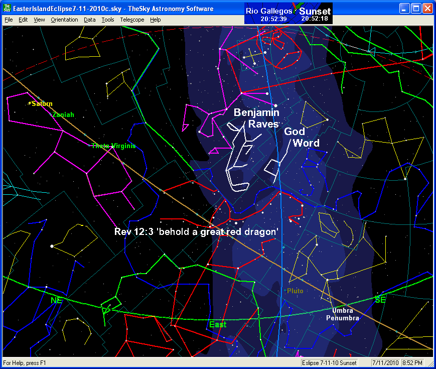
Task: Click the SE horizon direction label
Action: (381, 299)
